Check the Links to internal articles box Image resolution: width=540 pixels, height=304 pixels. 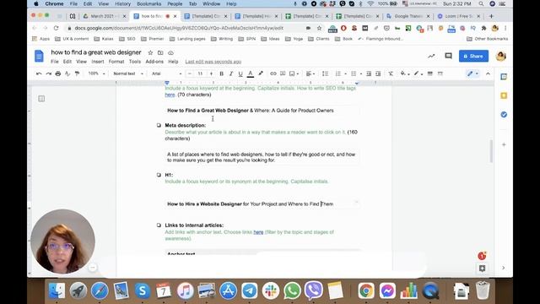click(x=159, y=225)
